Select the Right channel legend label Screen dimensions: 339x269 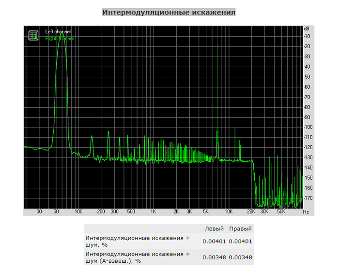[x=59, y=39]
